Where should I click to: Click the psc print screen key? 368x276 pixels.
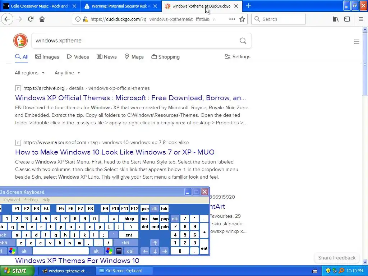coord(145,209)
